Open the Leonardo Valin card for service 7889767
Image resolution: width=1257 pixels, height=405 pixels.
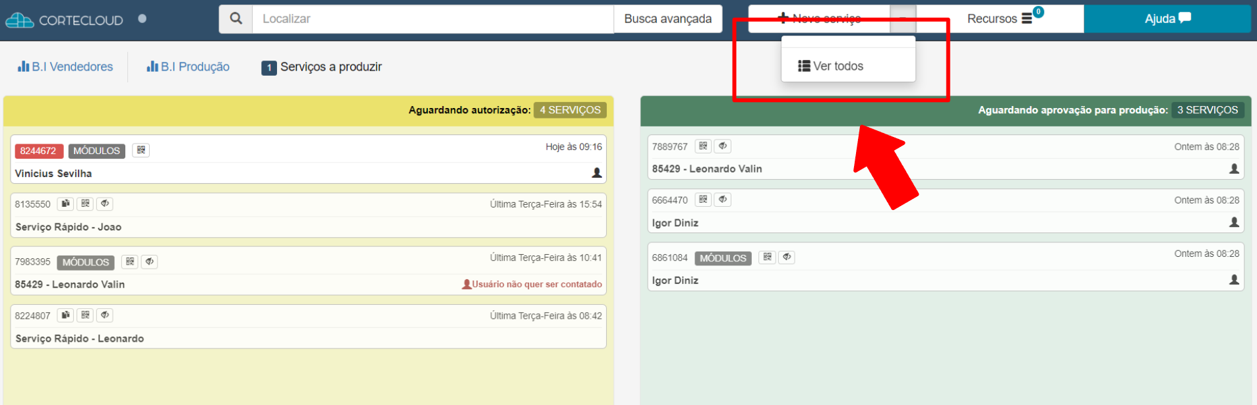click(x=946, y=157)
